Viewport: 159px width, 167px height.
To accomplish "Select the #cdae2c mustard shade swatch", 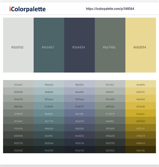I will (x=141, y=113).
